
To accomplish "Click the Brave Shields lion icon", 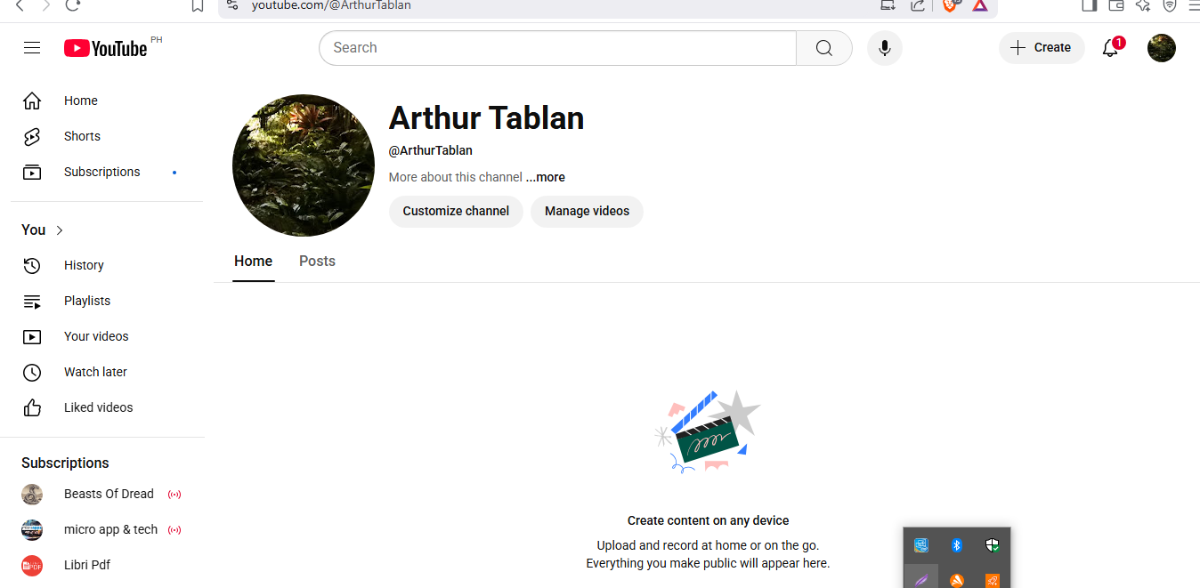I will pyautogui.click(x=951, y=5).
